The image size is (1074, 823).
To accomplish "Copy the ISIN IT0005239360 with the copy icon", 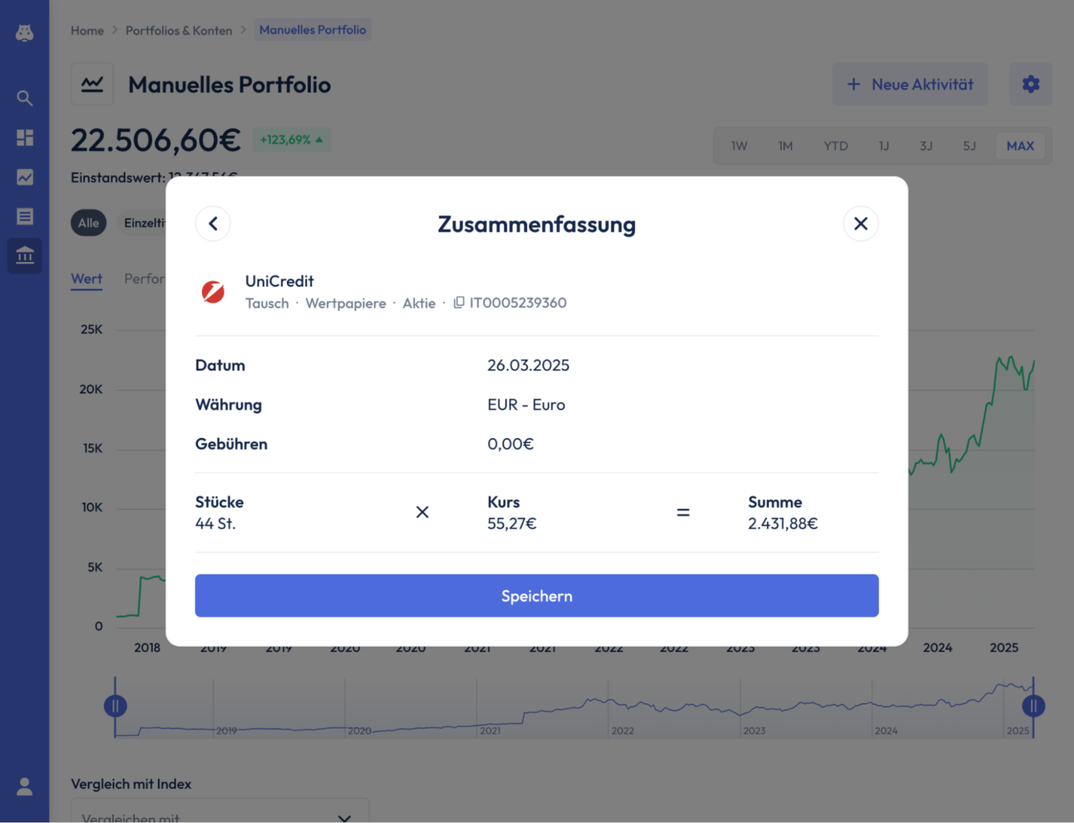I will (458, 303).
